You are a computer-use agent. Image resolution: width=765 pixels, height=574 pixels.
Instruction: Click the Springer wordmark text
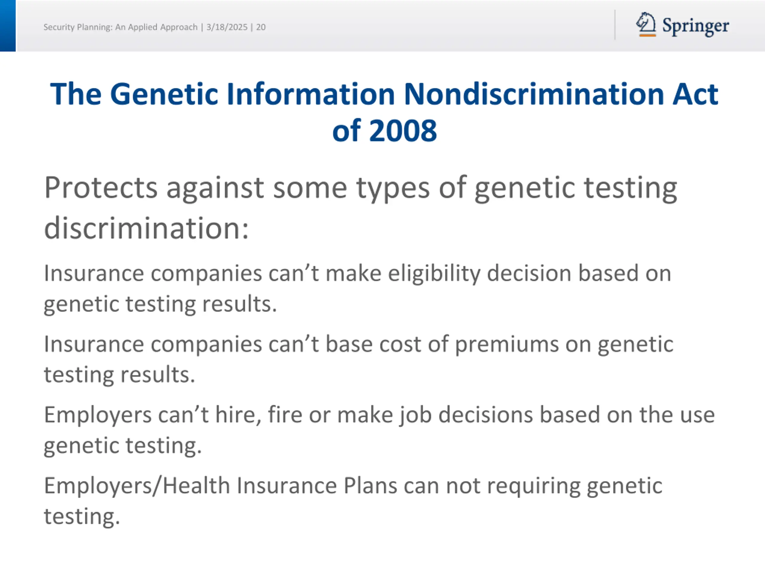click(695, 26)
